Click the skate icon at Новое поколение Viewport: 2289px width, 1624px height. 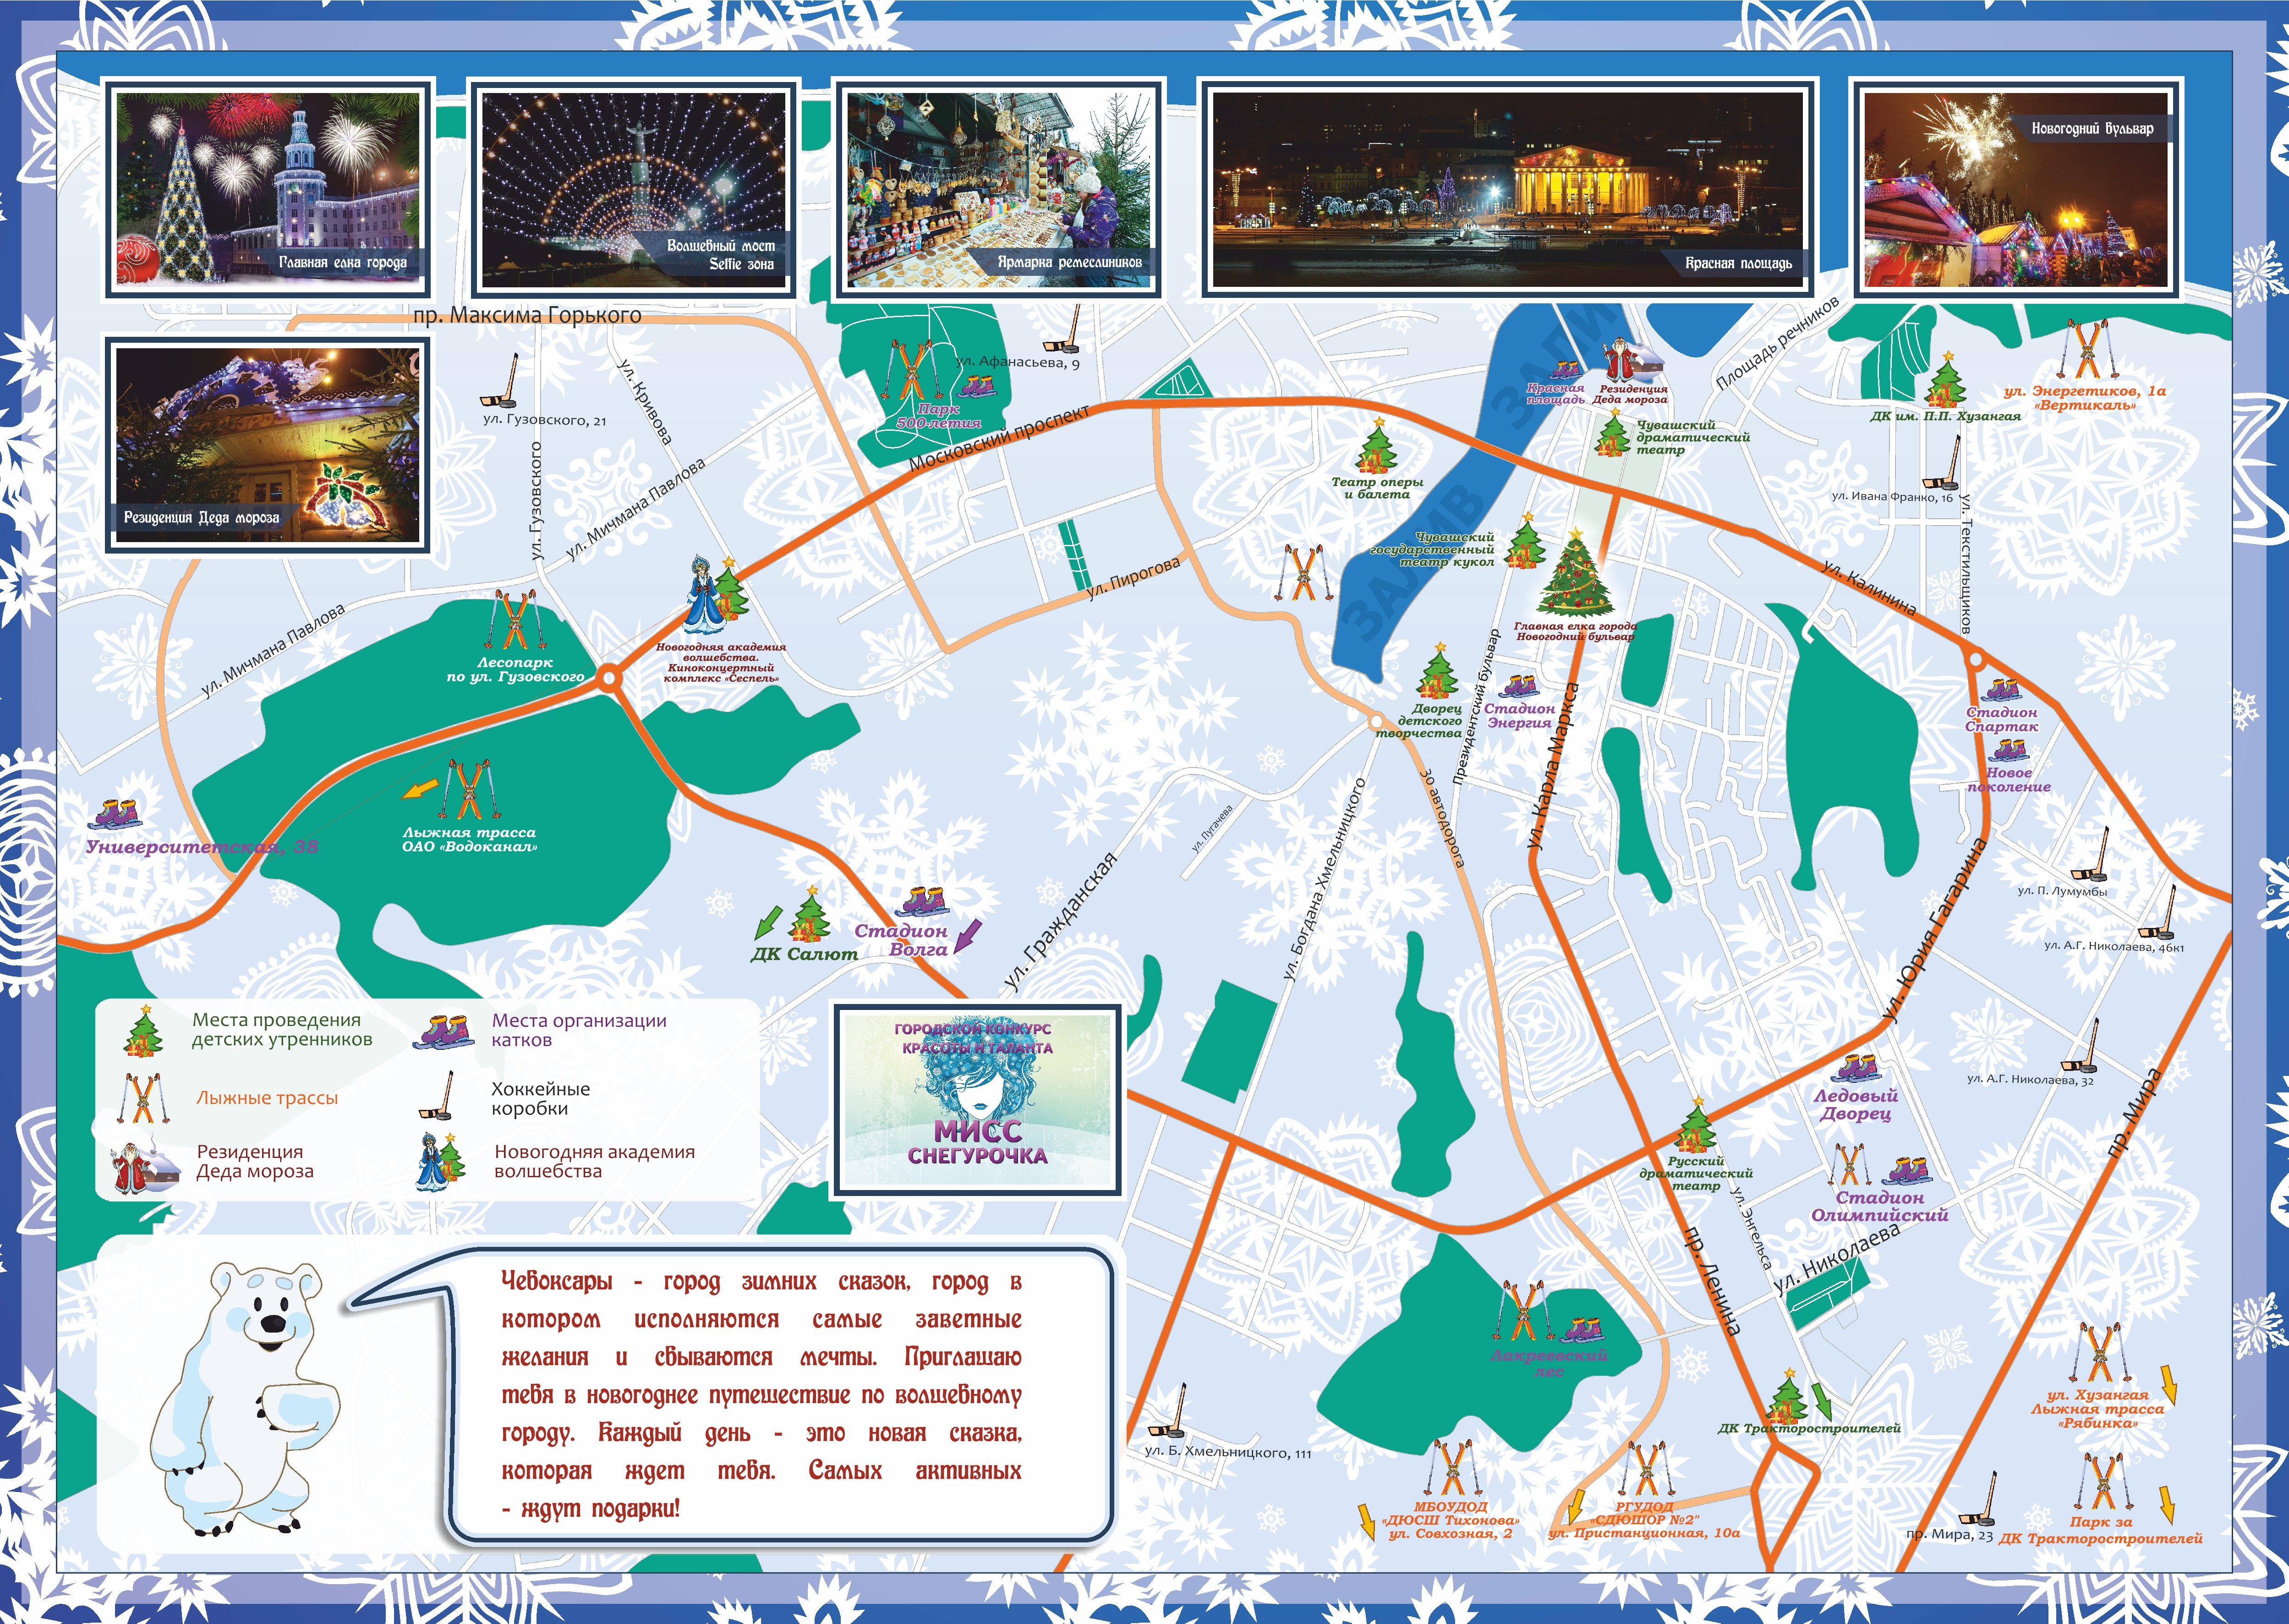(2008, 750)
